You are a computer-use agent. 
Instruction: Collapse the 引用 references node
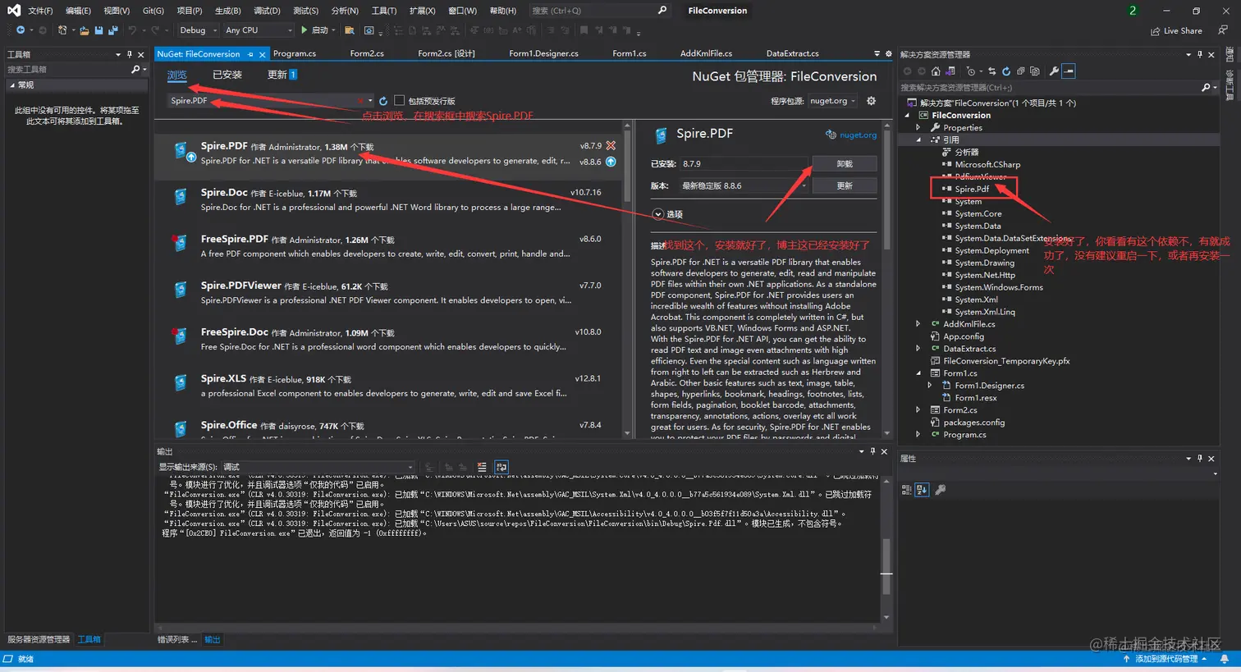(918, 139)
